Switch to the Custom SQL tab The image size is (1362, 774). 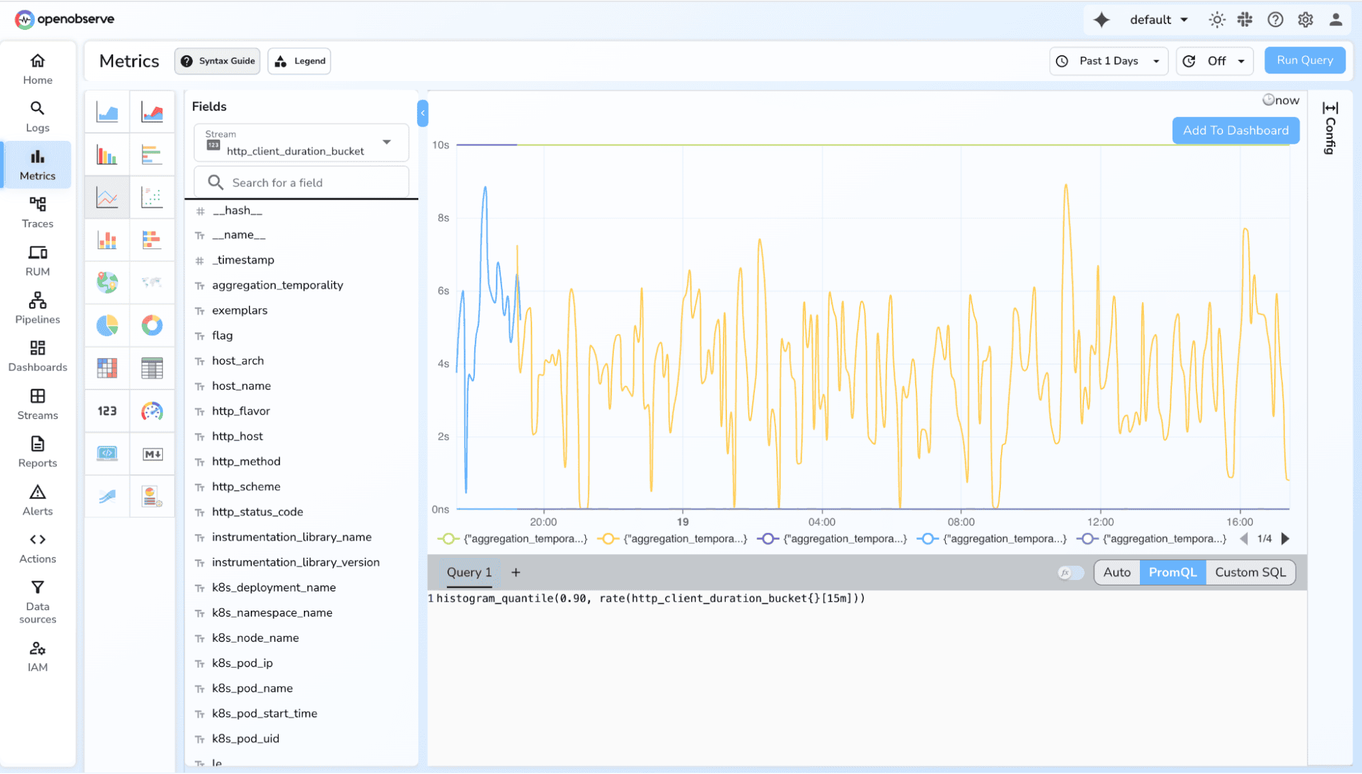click(x=1250, y=572)
